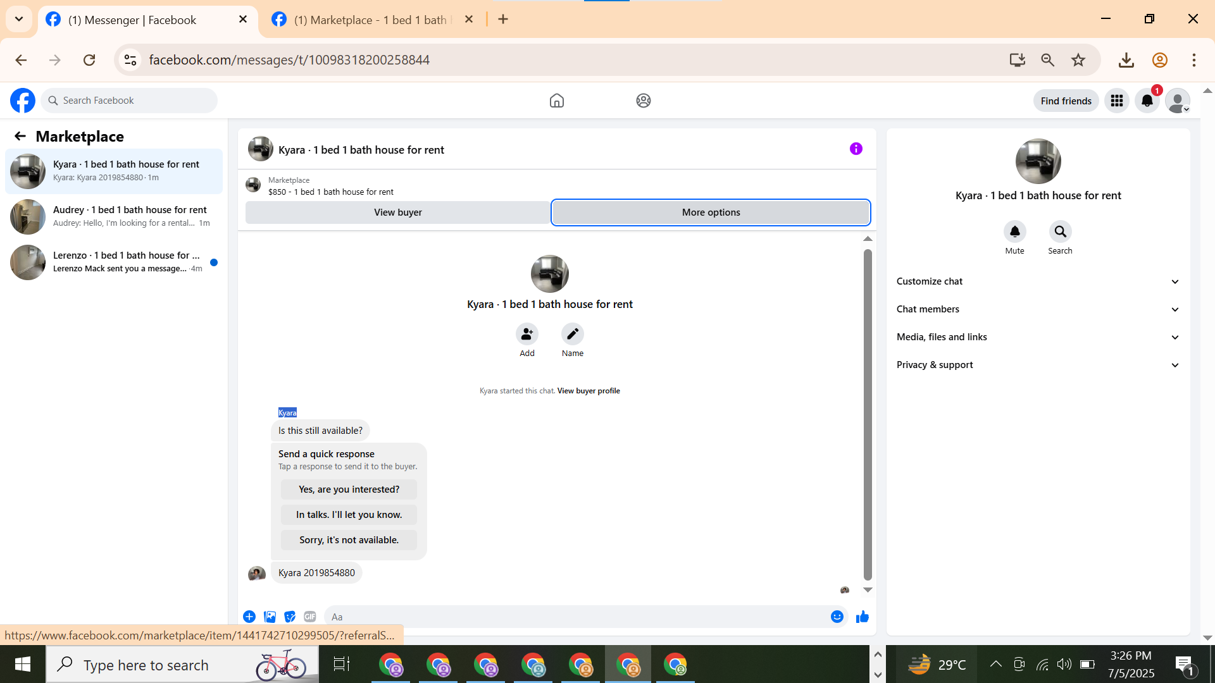Open more actions plus icon
The image size is (1215, 683).
point(249,617)
